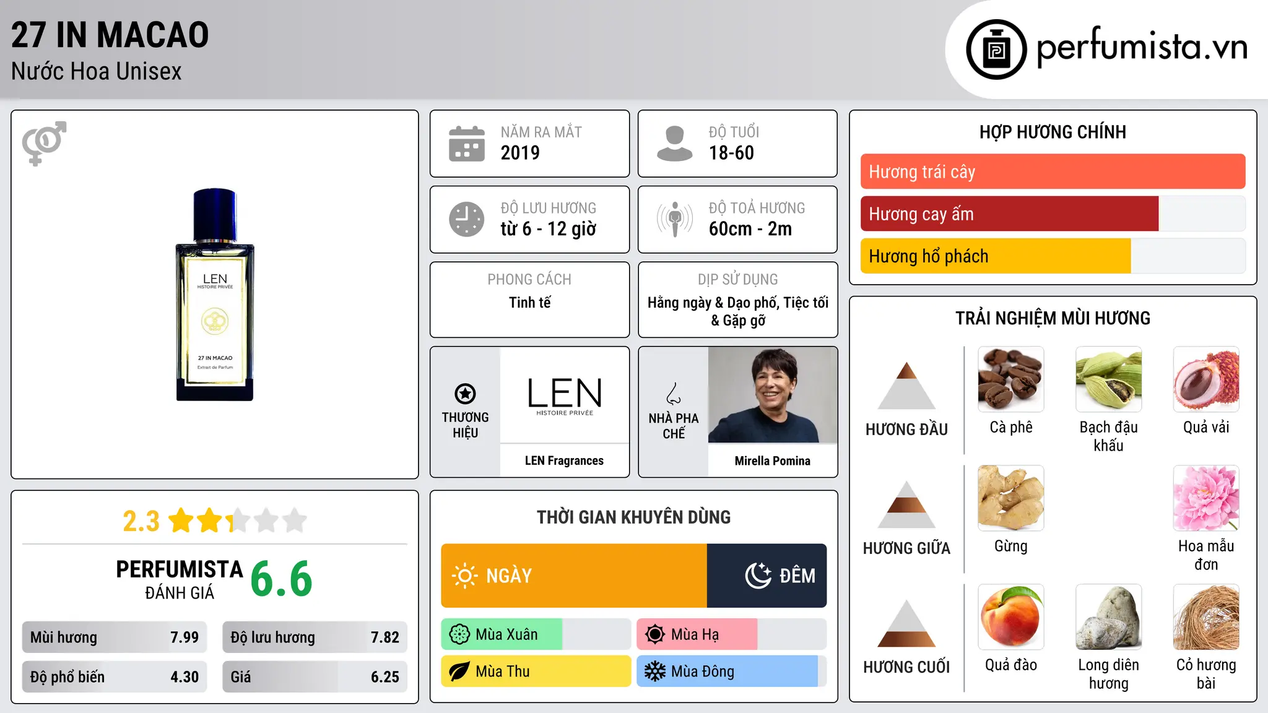Open the Mirella Pomina name link
1268x713 pixels.
772,460
